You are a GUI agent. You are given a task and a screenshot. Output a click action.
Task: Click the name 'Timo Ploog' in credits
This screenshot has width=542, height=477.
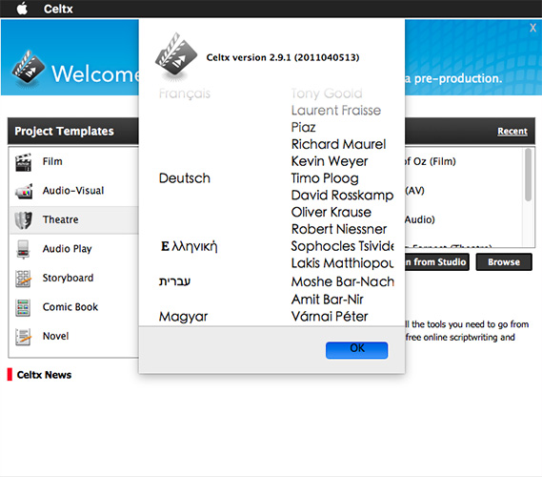tap(325, 178)
